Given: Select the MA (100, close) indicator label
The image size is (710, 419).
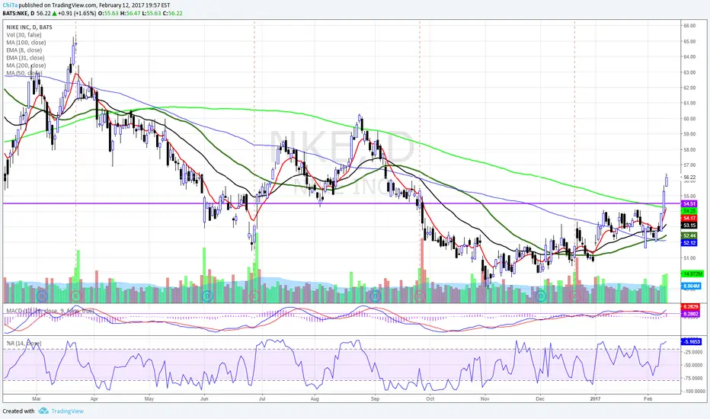Looking at the screenshot, I should (26, 43).
